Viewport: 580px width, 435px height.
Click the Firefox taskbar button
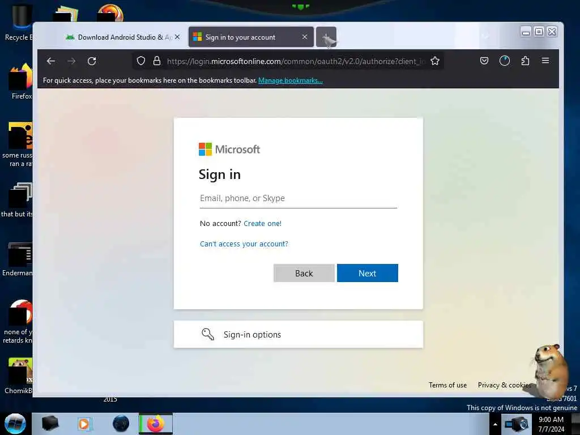coord(156,424)
